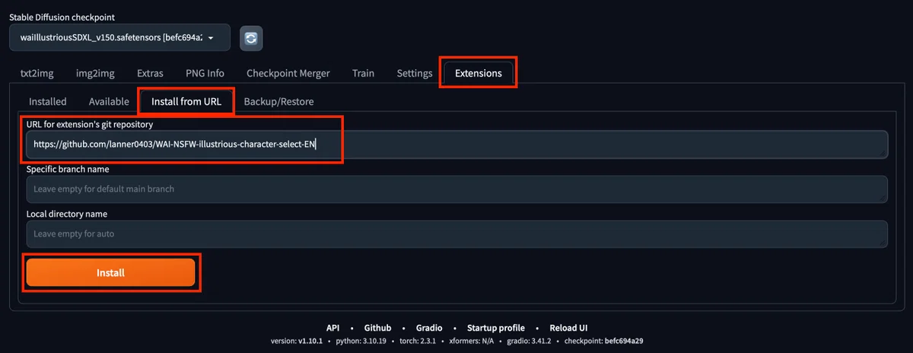The width and height of the screenshot is (913, 353).
Task: Focus the Local directory name field
Action: coord(456,234)
